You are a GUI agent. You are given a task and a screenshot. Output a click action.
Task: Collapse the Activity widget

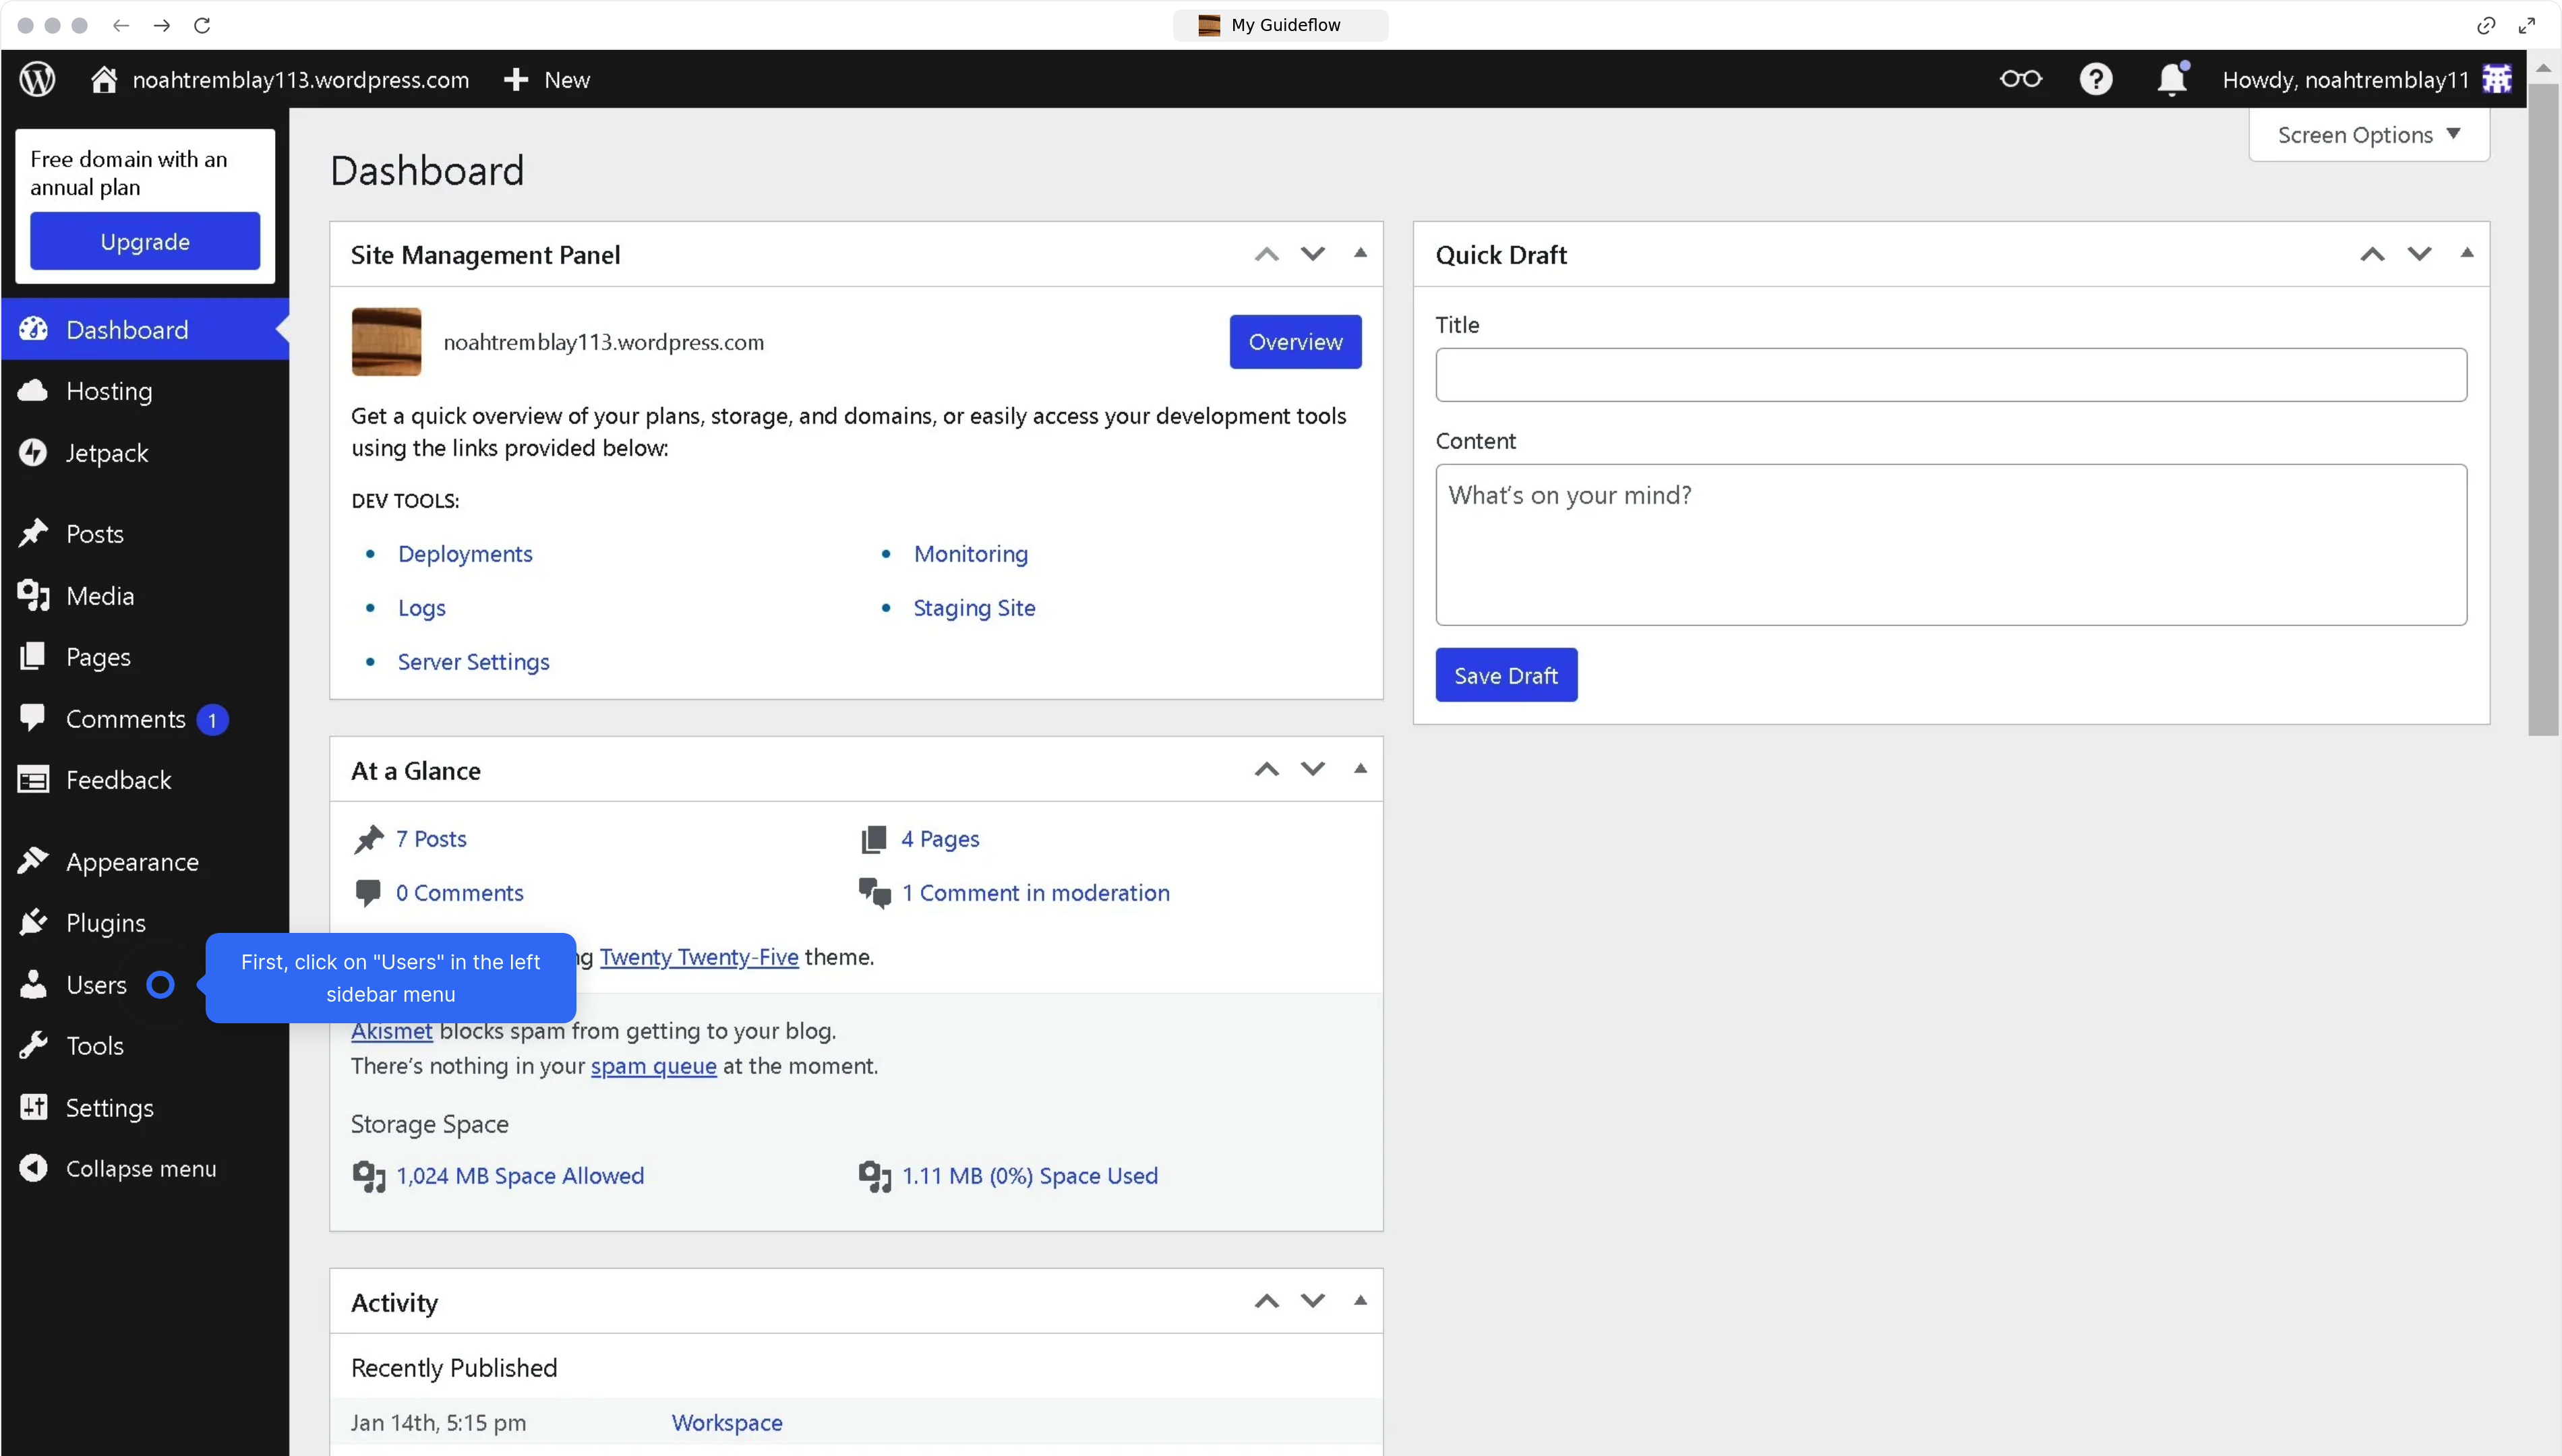(1360, 1300)
